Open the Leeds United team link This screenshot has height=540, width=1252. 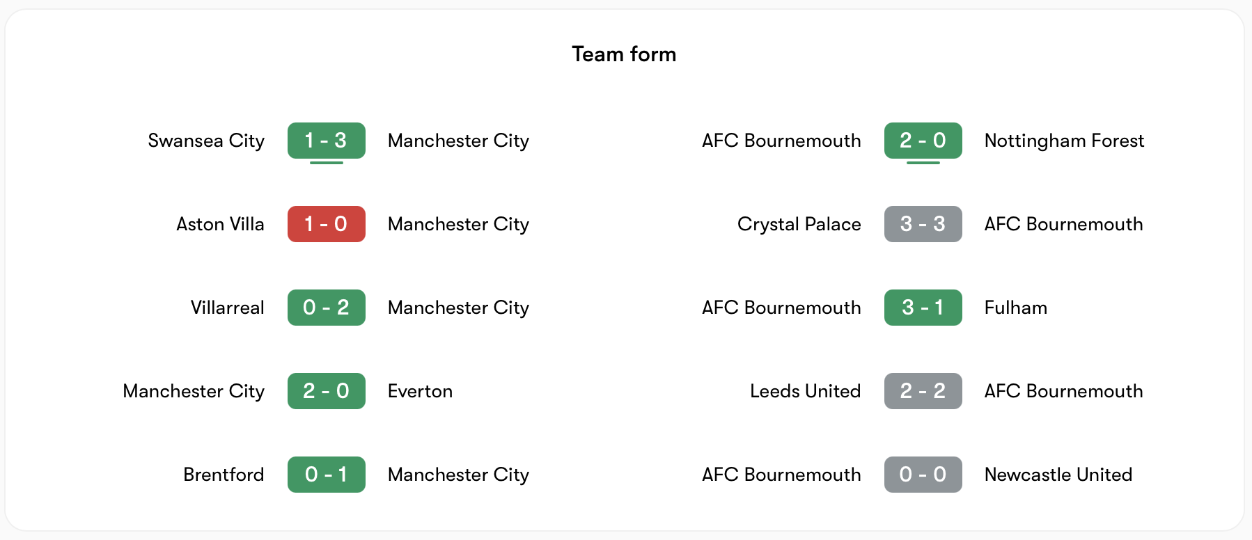pos(805,390)
